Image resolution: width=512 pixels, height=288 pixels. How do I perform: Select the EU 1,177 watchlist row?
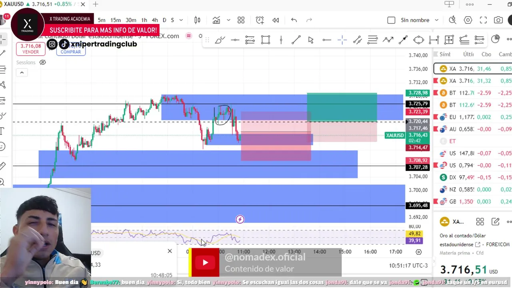click(x=473, y=117)
